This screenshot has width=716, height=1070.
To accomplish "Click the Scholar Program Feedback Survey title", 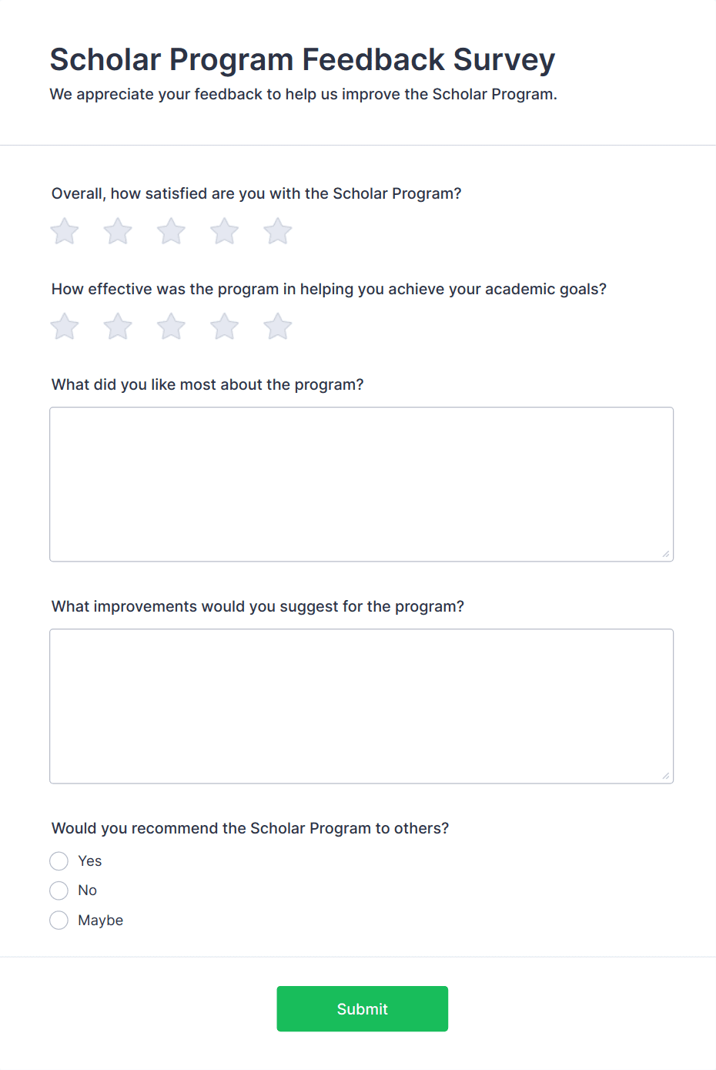I will coord(302,59).
